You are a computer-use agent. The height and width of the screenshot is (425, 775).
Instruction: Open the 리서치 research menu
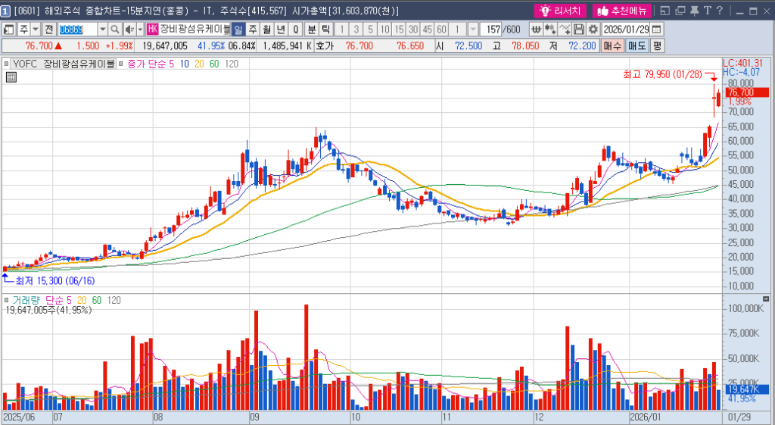pos(561,11)
